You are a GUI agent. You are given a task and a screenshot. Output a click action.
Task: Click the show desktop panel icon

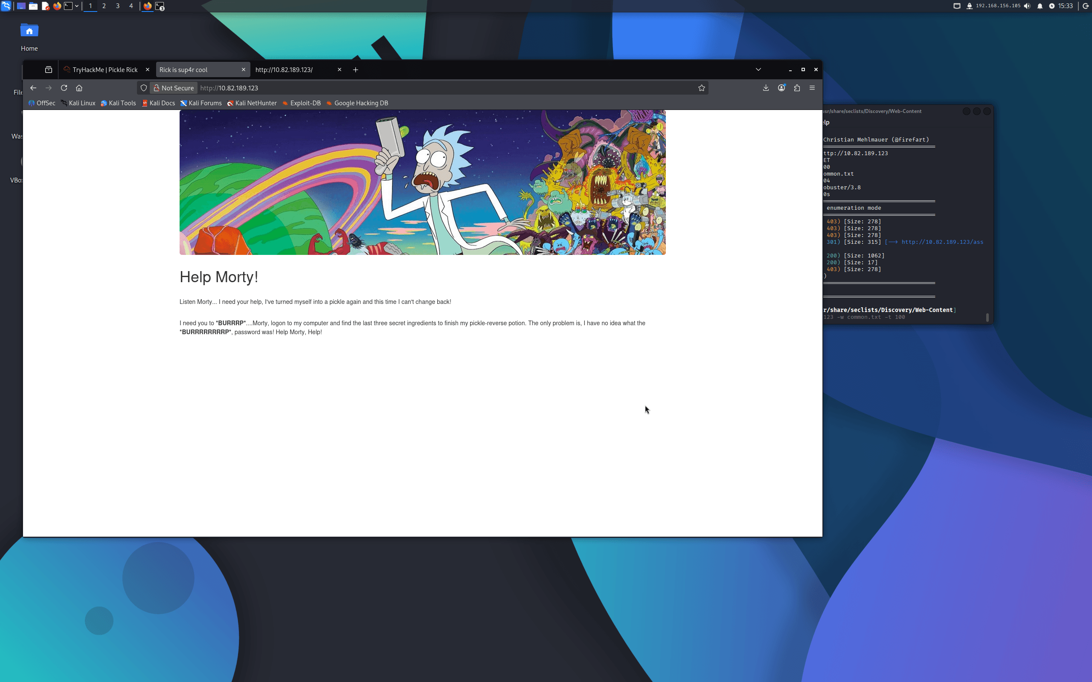pyautogui.click(x=21, y=6)
